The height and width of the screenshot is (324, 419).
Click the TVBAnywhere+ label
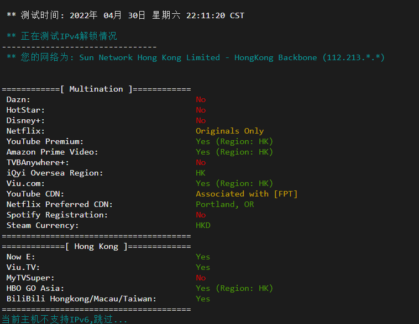[38, 162]
